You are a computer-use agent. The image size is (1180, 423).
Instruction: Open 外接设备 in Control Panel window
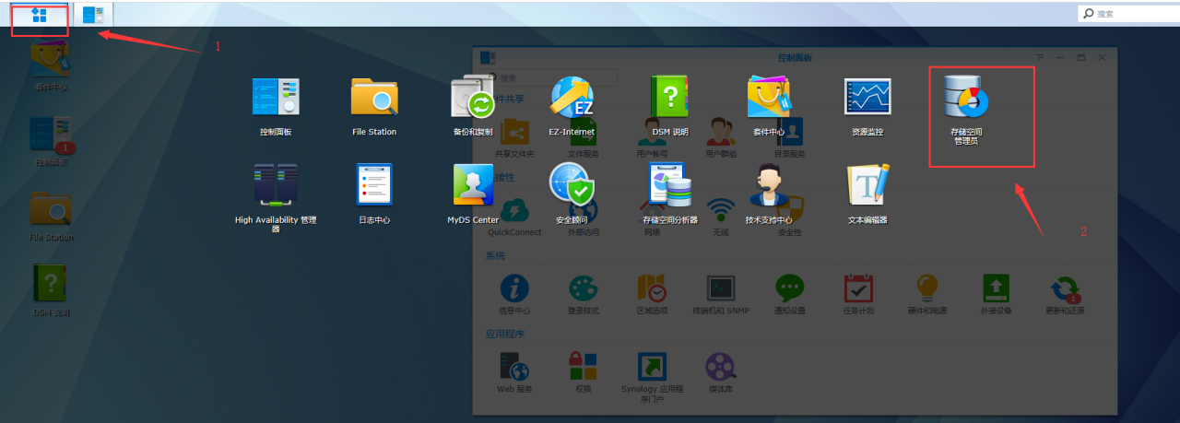pos(997,295)
